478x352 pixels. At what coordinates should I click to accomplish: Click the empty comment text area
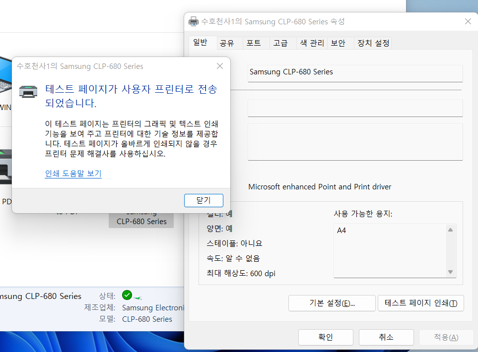click(x=355, y=142)
